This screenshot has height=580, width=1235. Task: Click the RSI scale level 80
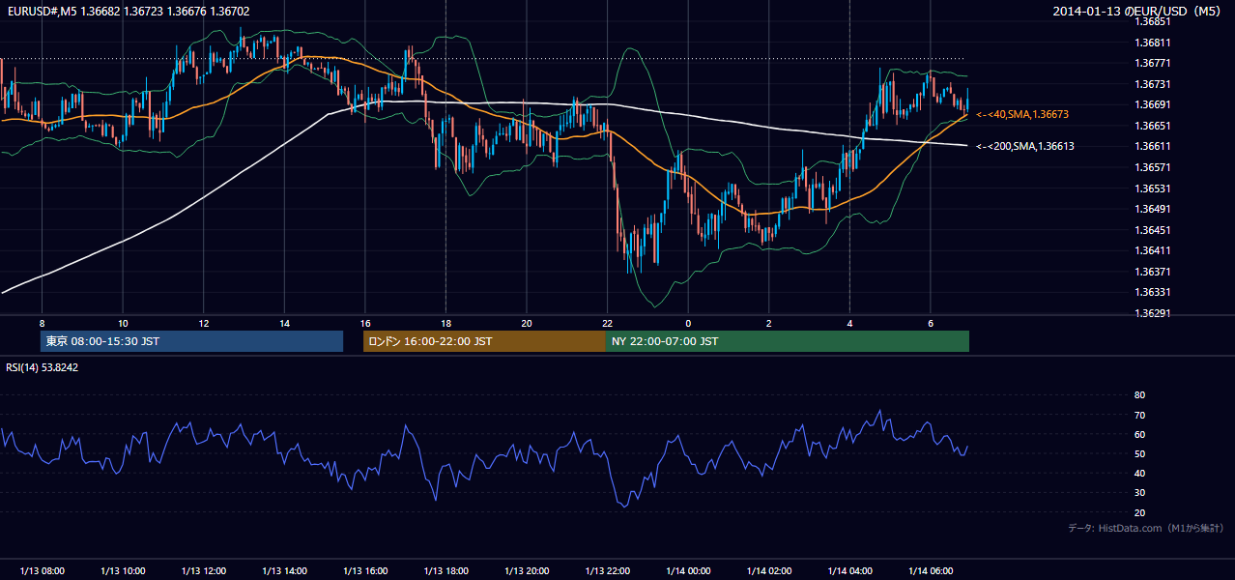[1139, 395]
